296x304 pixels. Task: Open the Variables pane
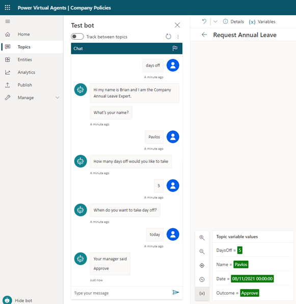coord(262,21)
